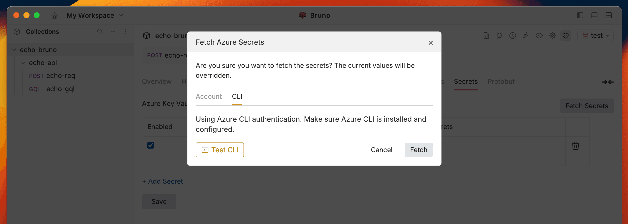
Task: Select the CLI authentication tab
Action: [237, 97]
